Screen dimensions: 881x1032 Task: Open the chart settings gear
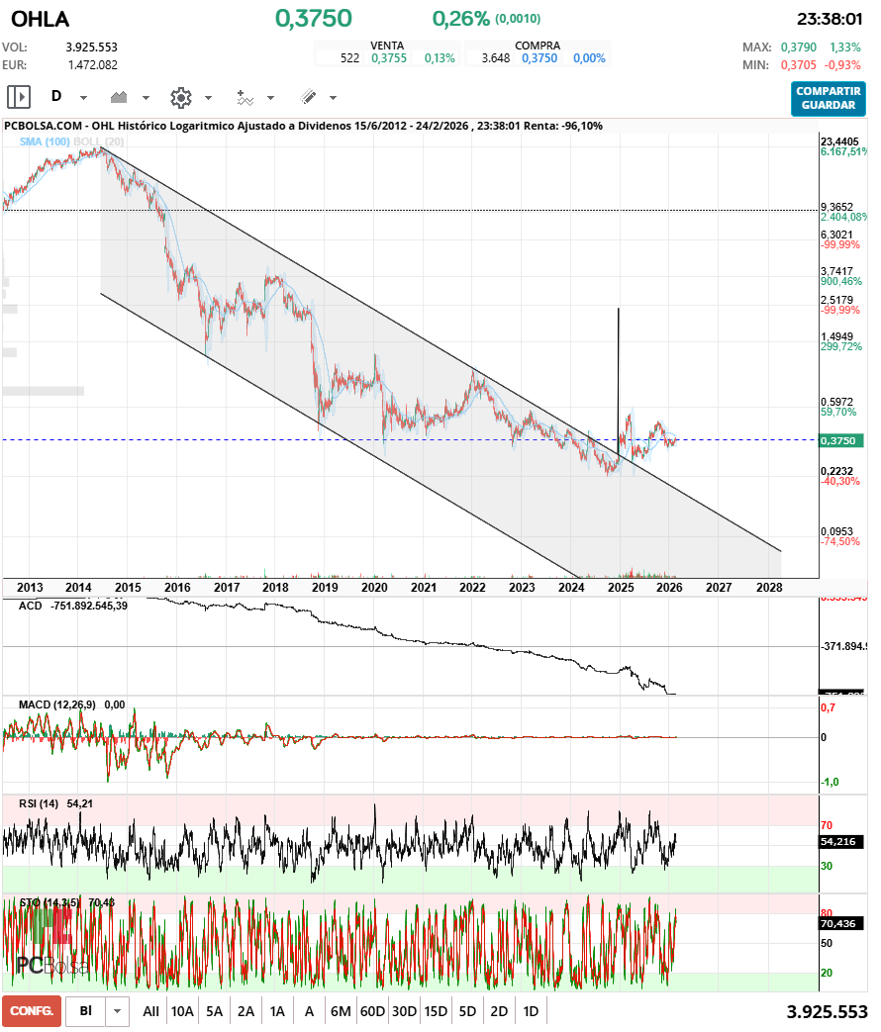pyautogui.click(x=180, y=97)
